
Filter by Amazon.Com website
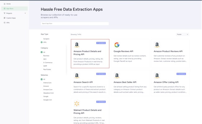tap(48, 90)
